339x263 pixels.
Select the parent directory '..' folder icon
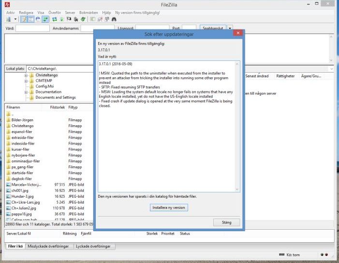8,114
